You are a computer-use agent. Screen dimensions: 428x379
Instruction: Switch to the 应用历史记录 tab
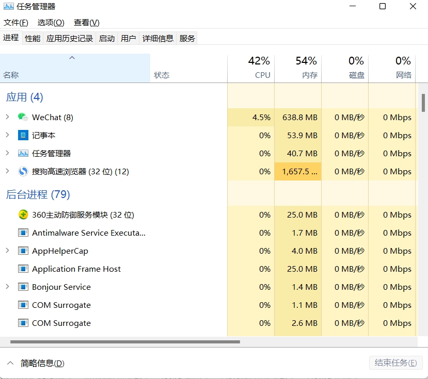tap(70, 39)
